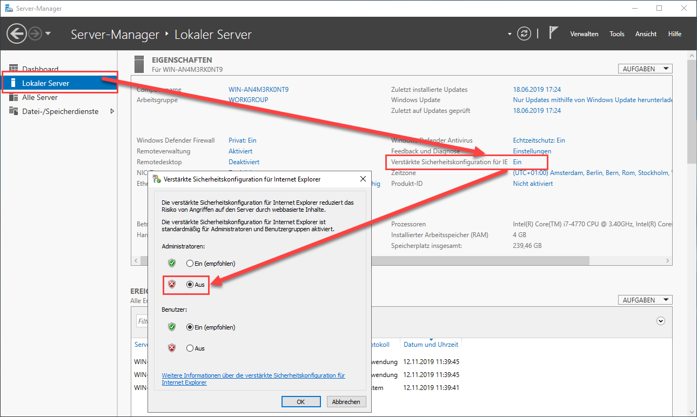Select Lokaler Server in the sidebar
Viewport: 697px width, 417px height.
[58, 83]
